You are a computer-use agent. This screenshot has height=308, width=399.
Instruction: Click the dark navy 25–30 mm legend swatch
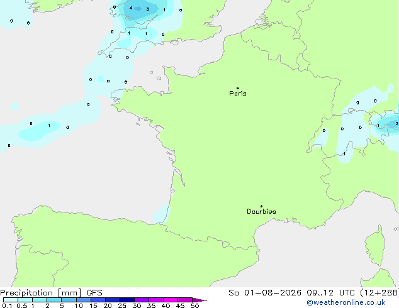[x=127, y=300]
